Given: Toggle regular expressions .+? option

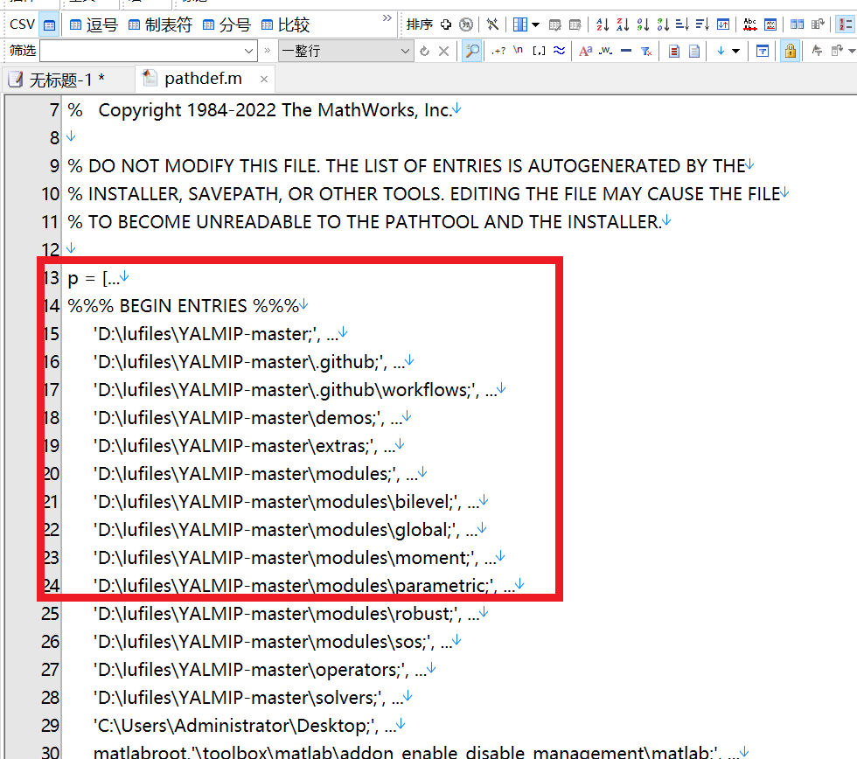Looking at the screenshot, I should point(498,52).
